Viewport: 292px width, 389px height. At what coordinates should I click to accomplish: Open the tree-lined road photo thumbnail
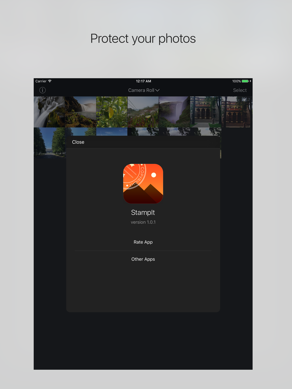pos(50,143)
